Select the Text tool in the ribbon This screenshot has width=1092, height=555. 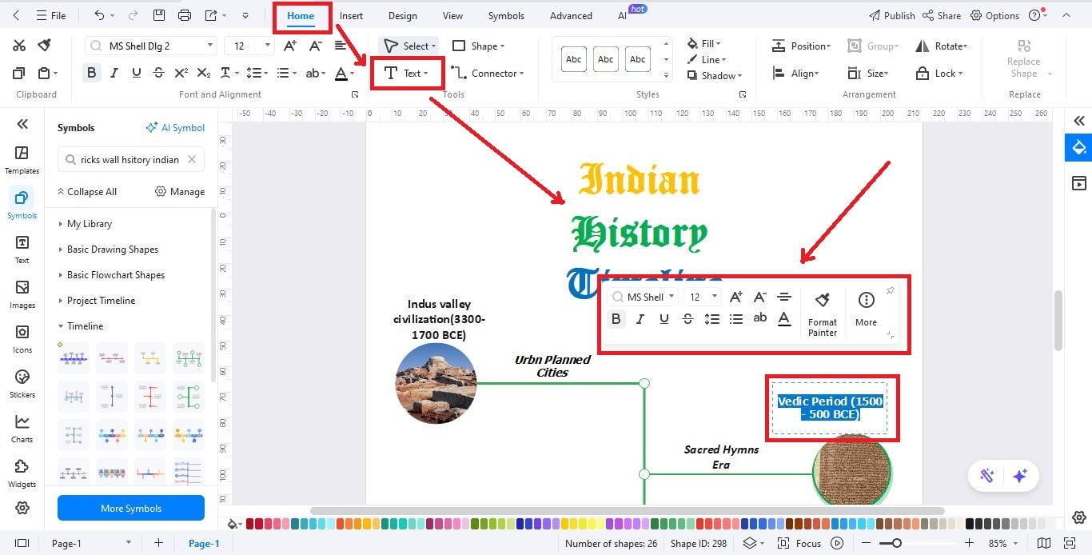[407, 73]
